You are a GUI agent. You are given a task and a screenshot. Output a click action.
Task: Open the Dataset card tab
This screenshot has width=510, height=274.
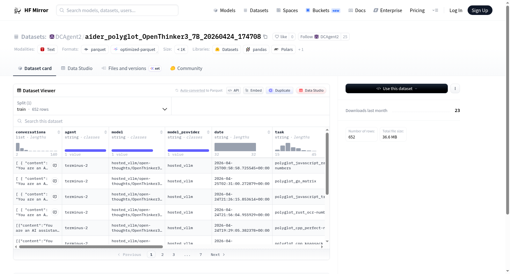34,68
